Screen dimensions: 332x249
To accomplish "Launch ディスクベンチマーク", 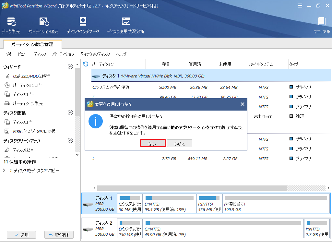I will click(x=83, y=25).
